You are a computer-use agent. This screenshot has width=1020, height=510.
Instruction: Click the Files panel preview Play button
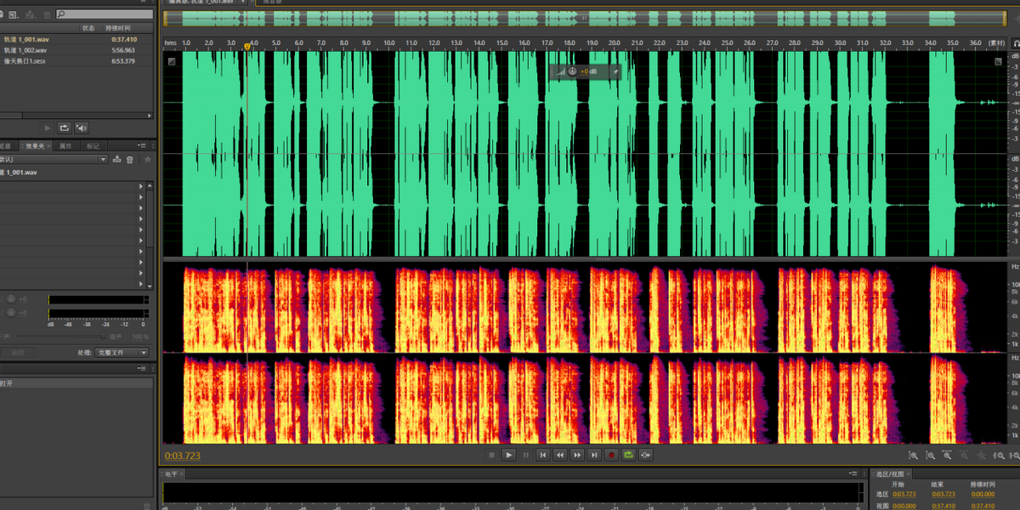48,127
